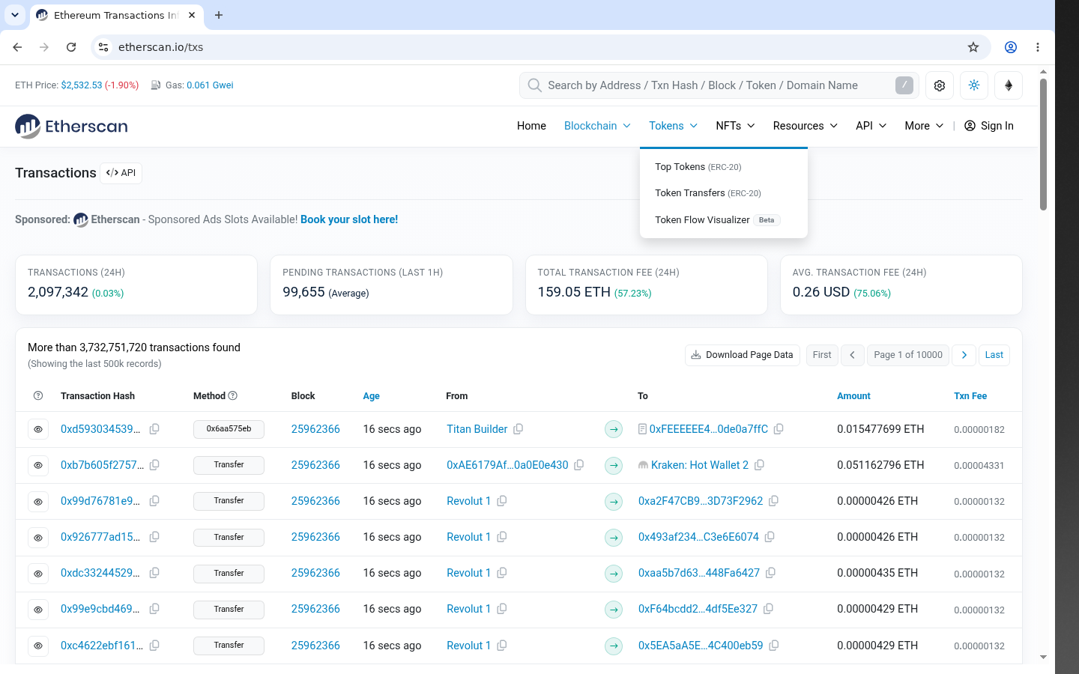Expand the API dropdown menu
Image resolution: width=1079 pixels, height=674 pixels.
coord(871,126)
